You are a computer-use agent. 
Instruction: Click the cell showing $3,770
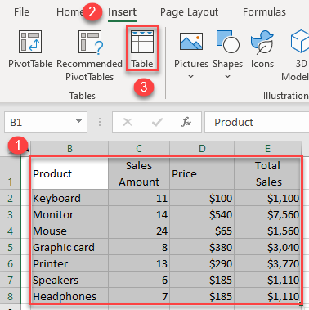point(267,263)
